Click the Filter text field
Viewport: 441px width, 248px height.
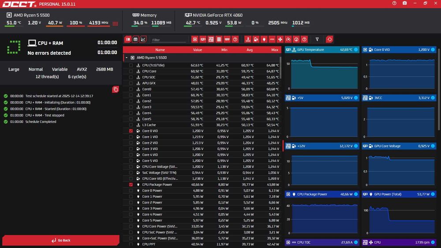(x=169, y=40)
